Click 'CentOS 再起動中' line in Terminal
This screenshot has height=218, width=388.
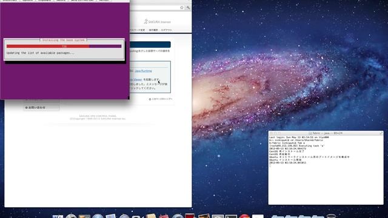tap(279, 154)
